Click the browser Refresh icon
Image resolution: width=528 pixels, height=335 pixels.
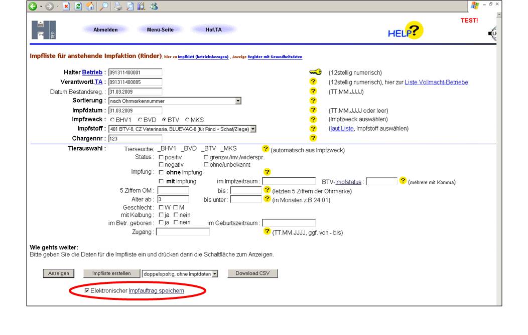(x=78, y=6)
